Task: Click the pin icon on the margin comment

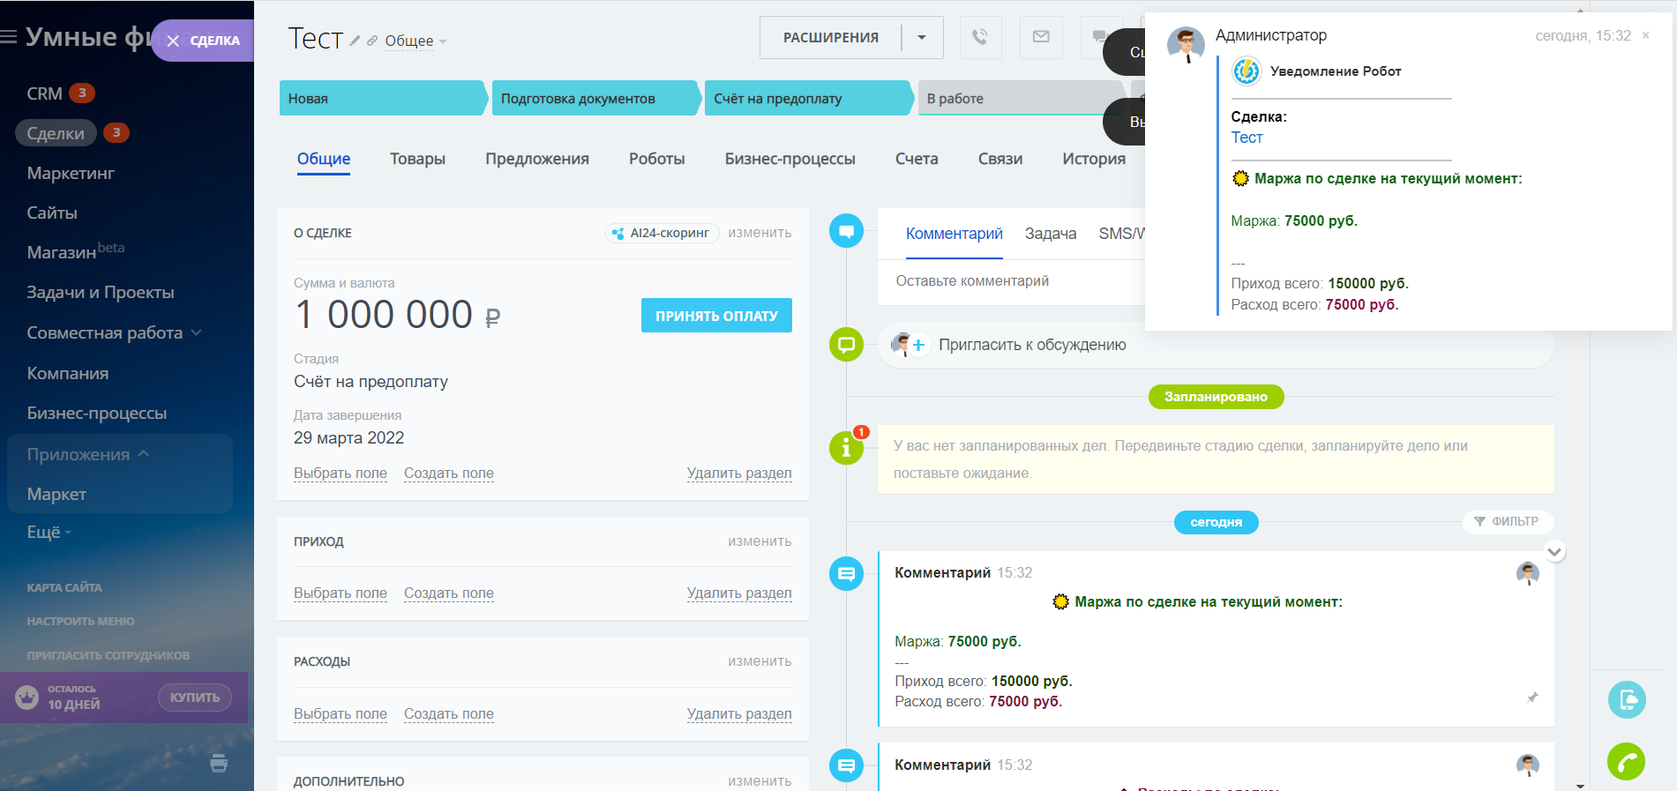Action: point(1532,698)
